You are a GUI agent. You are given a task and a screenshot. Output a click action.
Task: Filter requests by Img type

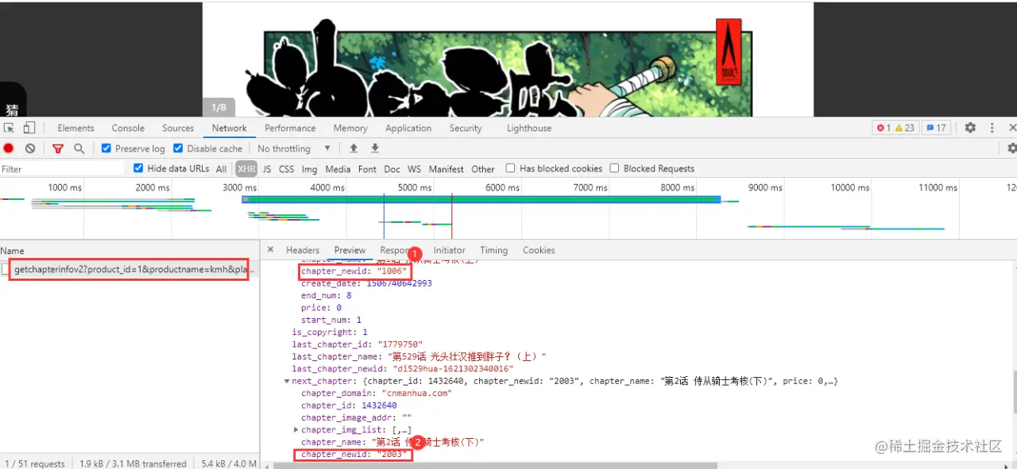pos(309,169)
